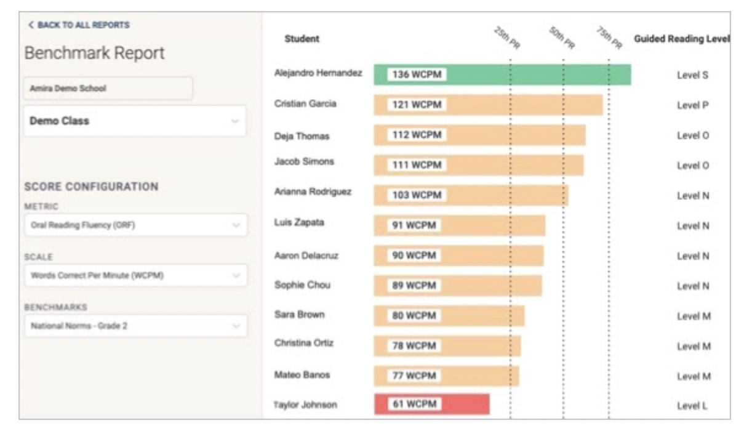Click the Back to All Reports link
Image resolution: width=752 pixels, height=431 pixels.
pyautogui.click(x=78, y=25)
